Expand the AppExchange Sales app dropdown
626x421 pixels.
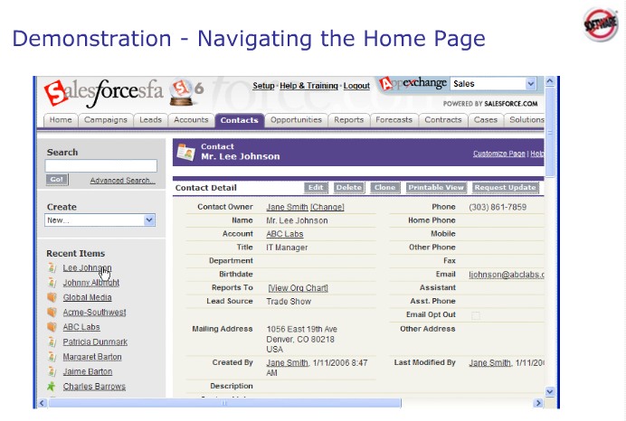530,84
